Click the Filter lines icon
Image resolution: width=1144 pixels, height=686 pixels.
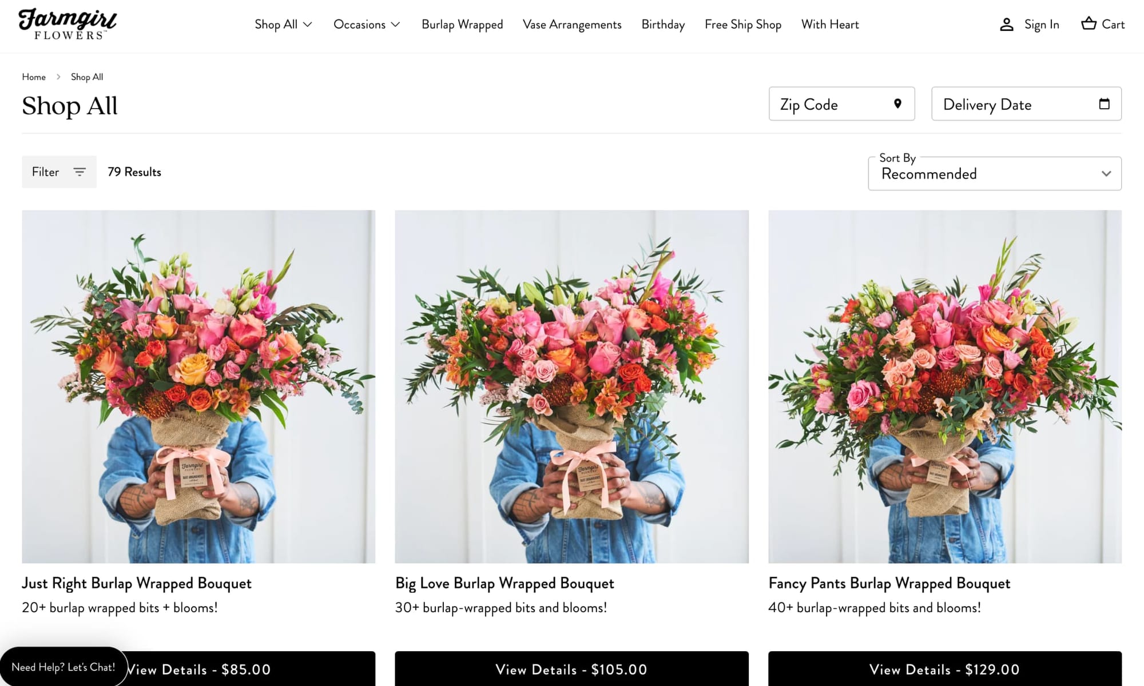pyautogui.click(x=80, y=171)
